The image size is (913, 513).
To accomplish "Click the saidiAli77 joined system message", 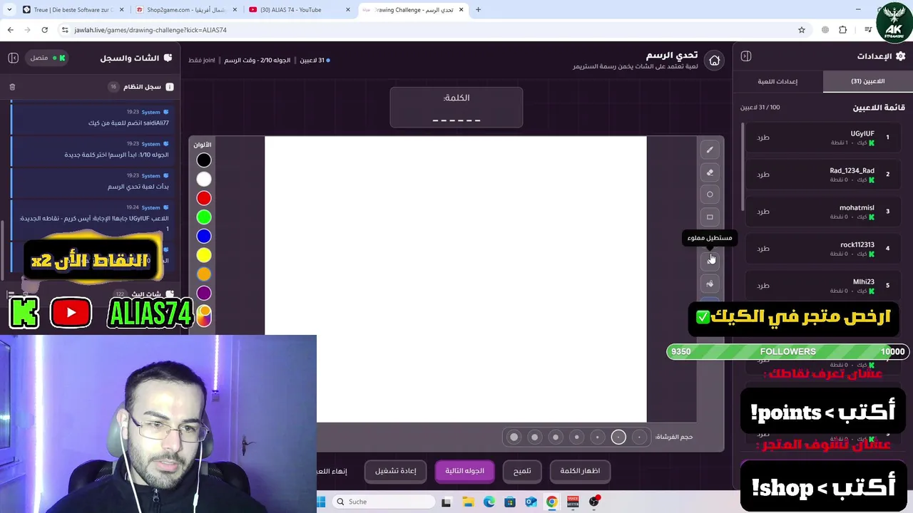I will point(93,118).
